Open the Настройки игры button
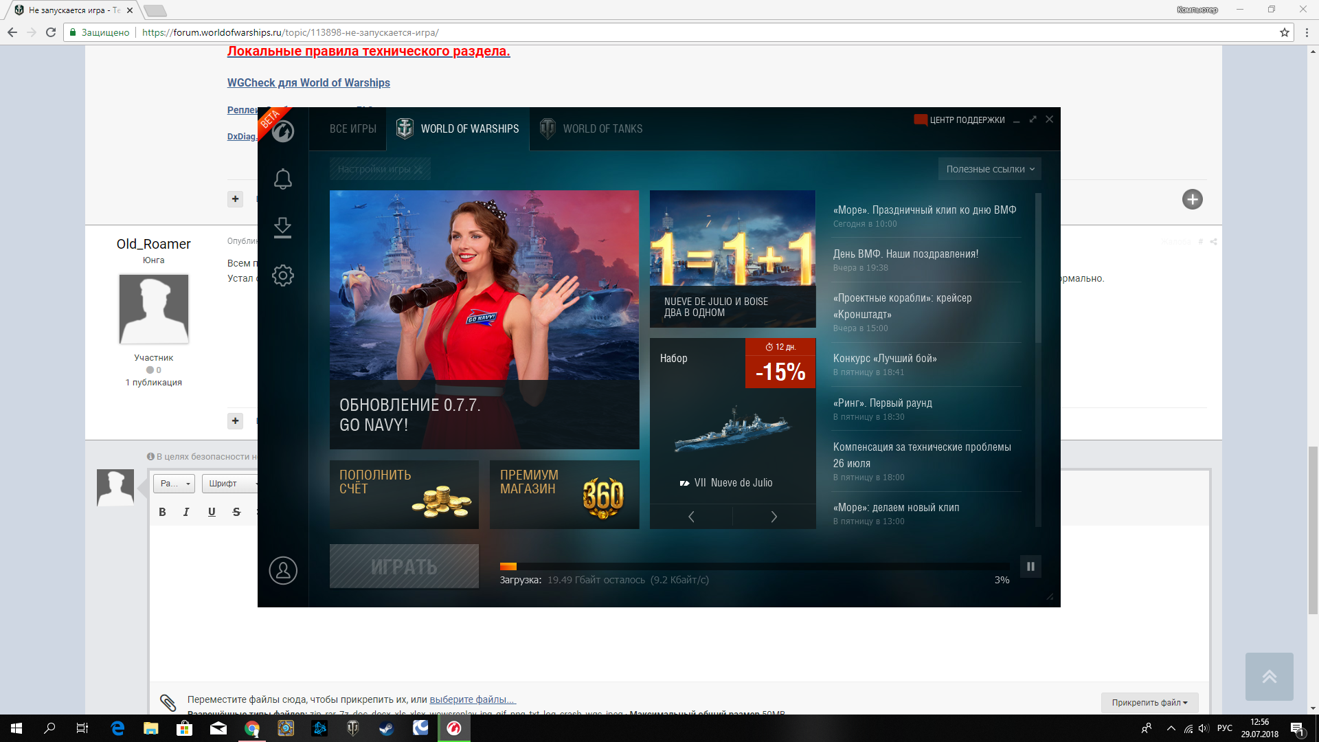This screenshot has width=1319, height=742. [x=380, y=169]
